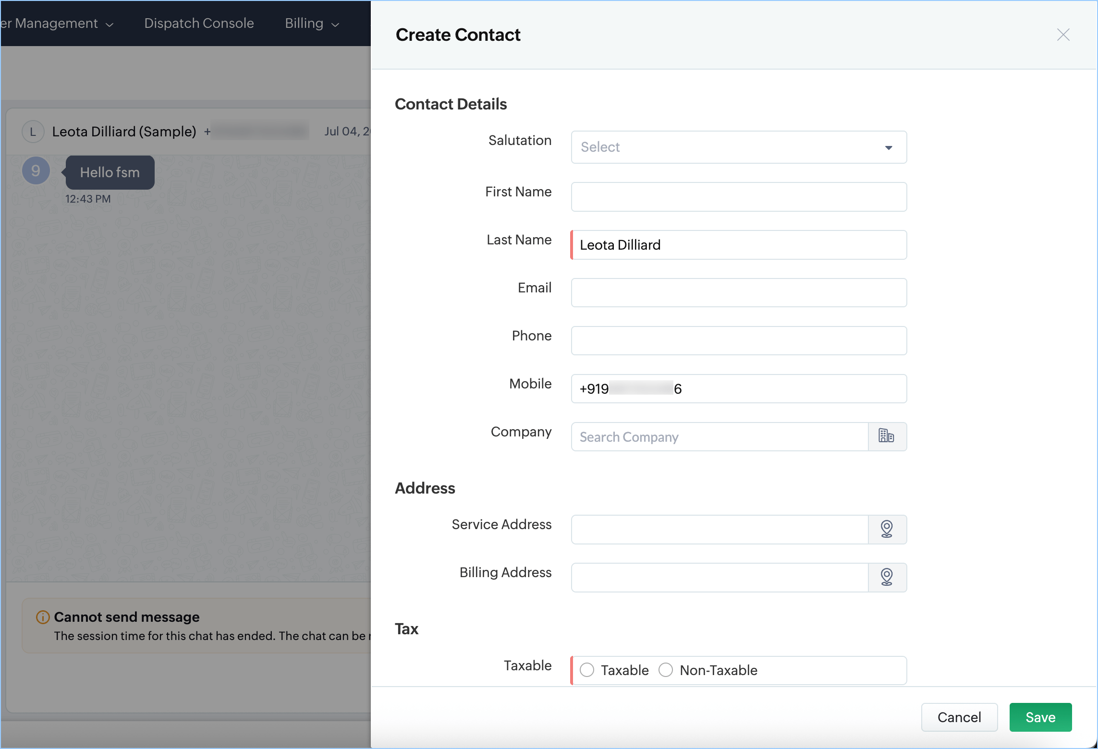Click the Last Name field
1098x749 pixels.
point(738,245)
